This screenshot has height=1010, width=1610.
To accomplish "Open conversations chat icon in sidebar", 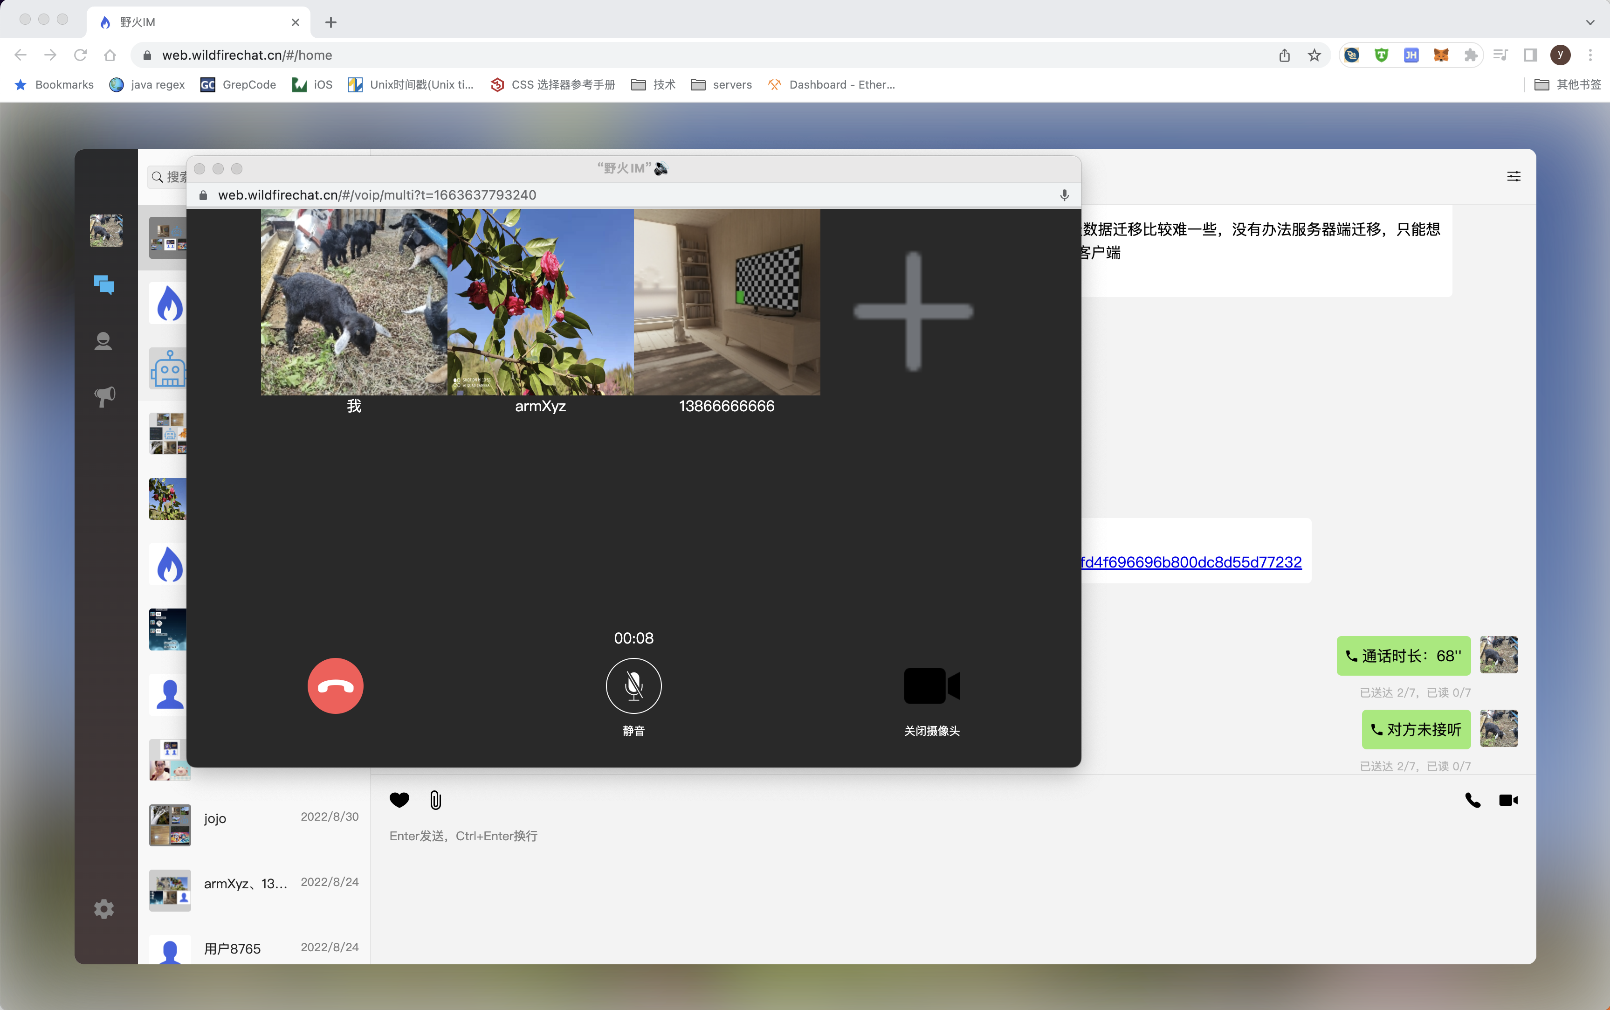I will point(103,285).
